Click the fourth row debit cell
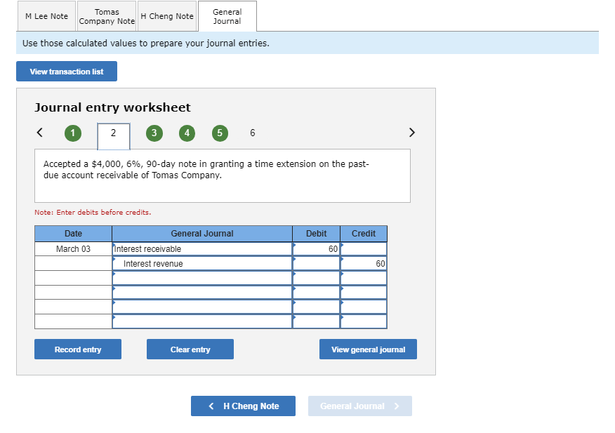 click(x=316, y=293)
